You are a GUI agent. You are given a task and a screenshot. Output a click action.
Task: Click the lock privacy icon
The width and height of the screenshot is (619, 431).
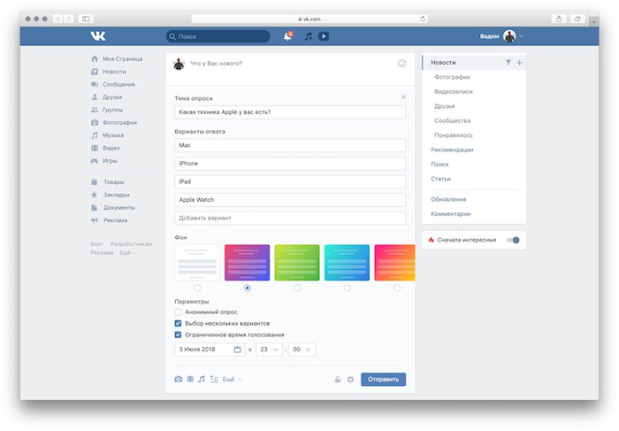pyautogui.click(x=338, y=380)
